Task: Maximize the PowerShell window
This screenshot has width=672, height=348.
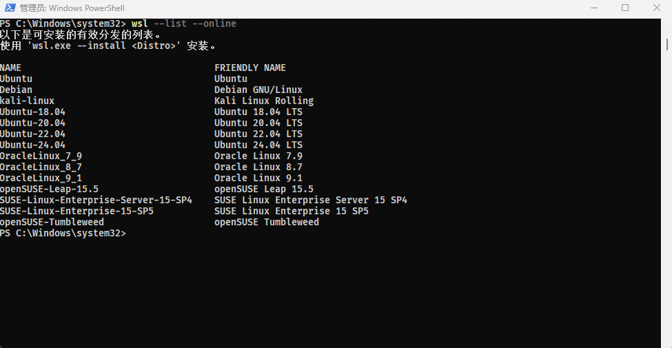Action: 625,8
